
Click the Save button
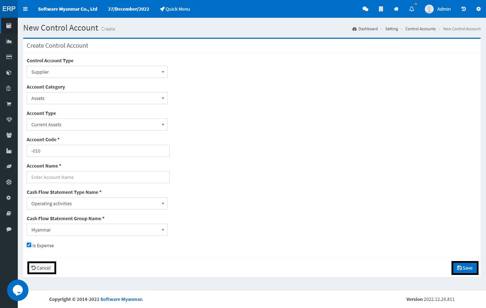click(465, 268)
